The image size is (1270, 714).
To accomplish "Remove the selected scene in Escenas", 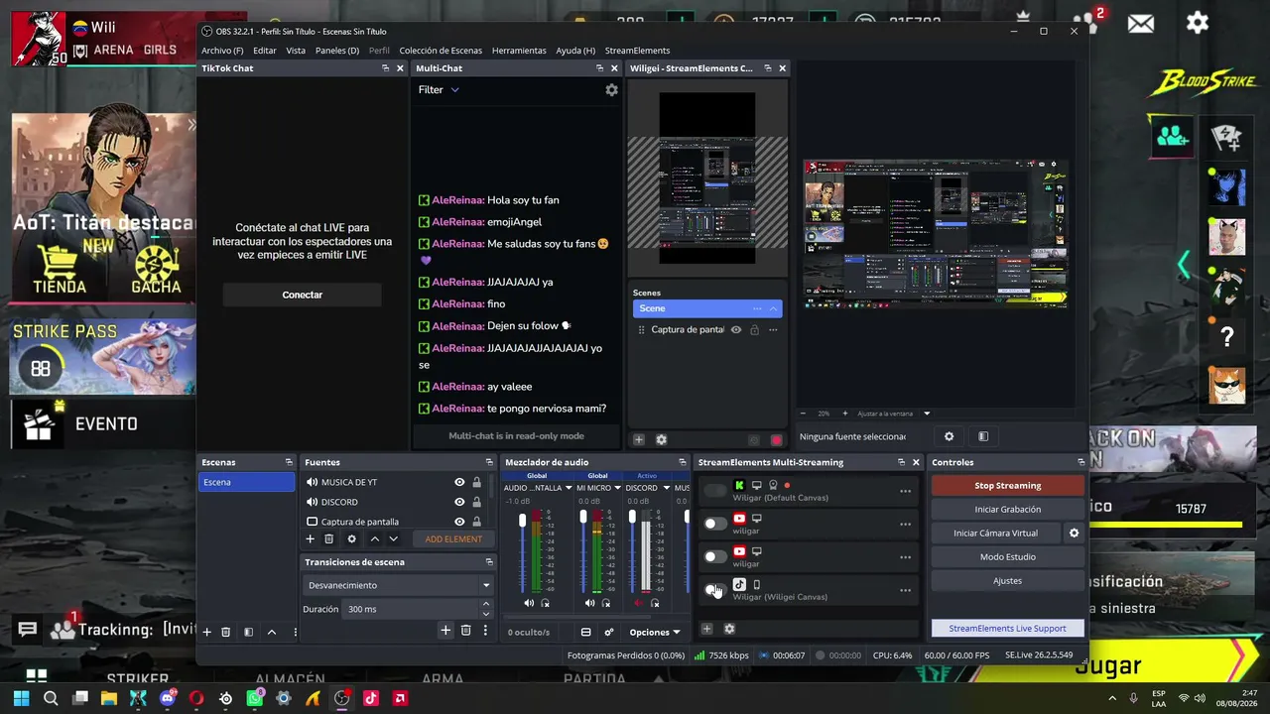I will [x=226, y=632].
